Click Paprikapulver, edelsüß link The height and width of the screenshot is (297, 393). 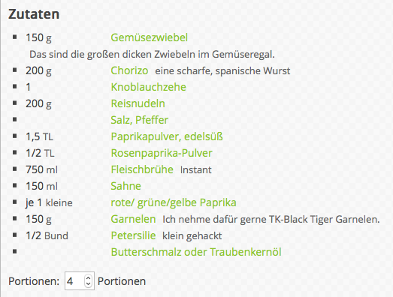tap(167, 136)
